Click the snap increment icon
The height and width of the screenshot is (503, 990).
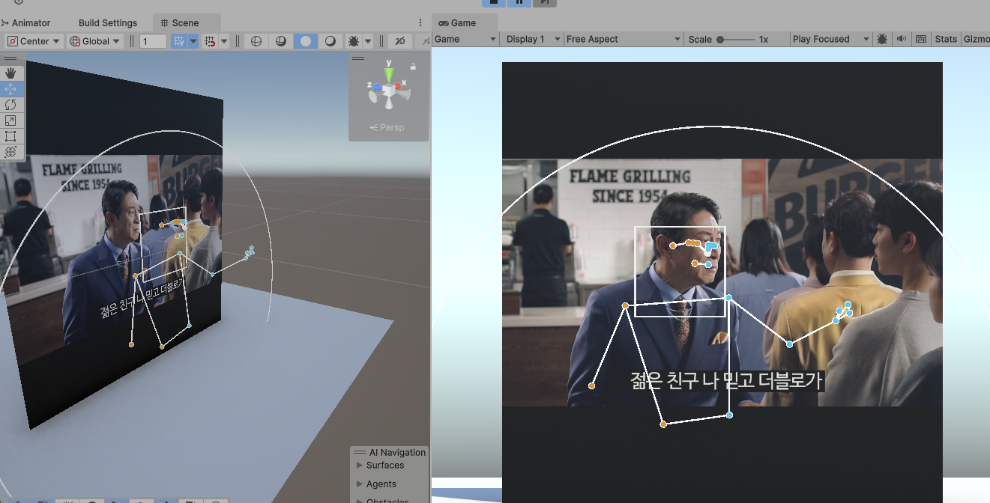[x=211, y=41]
